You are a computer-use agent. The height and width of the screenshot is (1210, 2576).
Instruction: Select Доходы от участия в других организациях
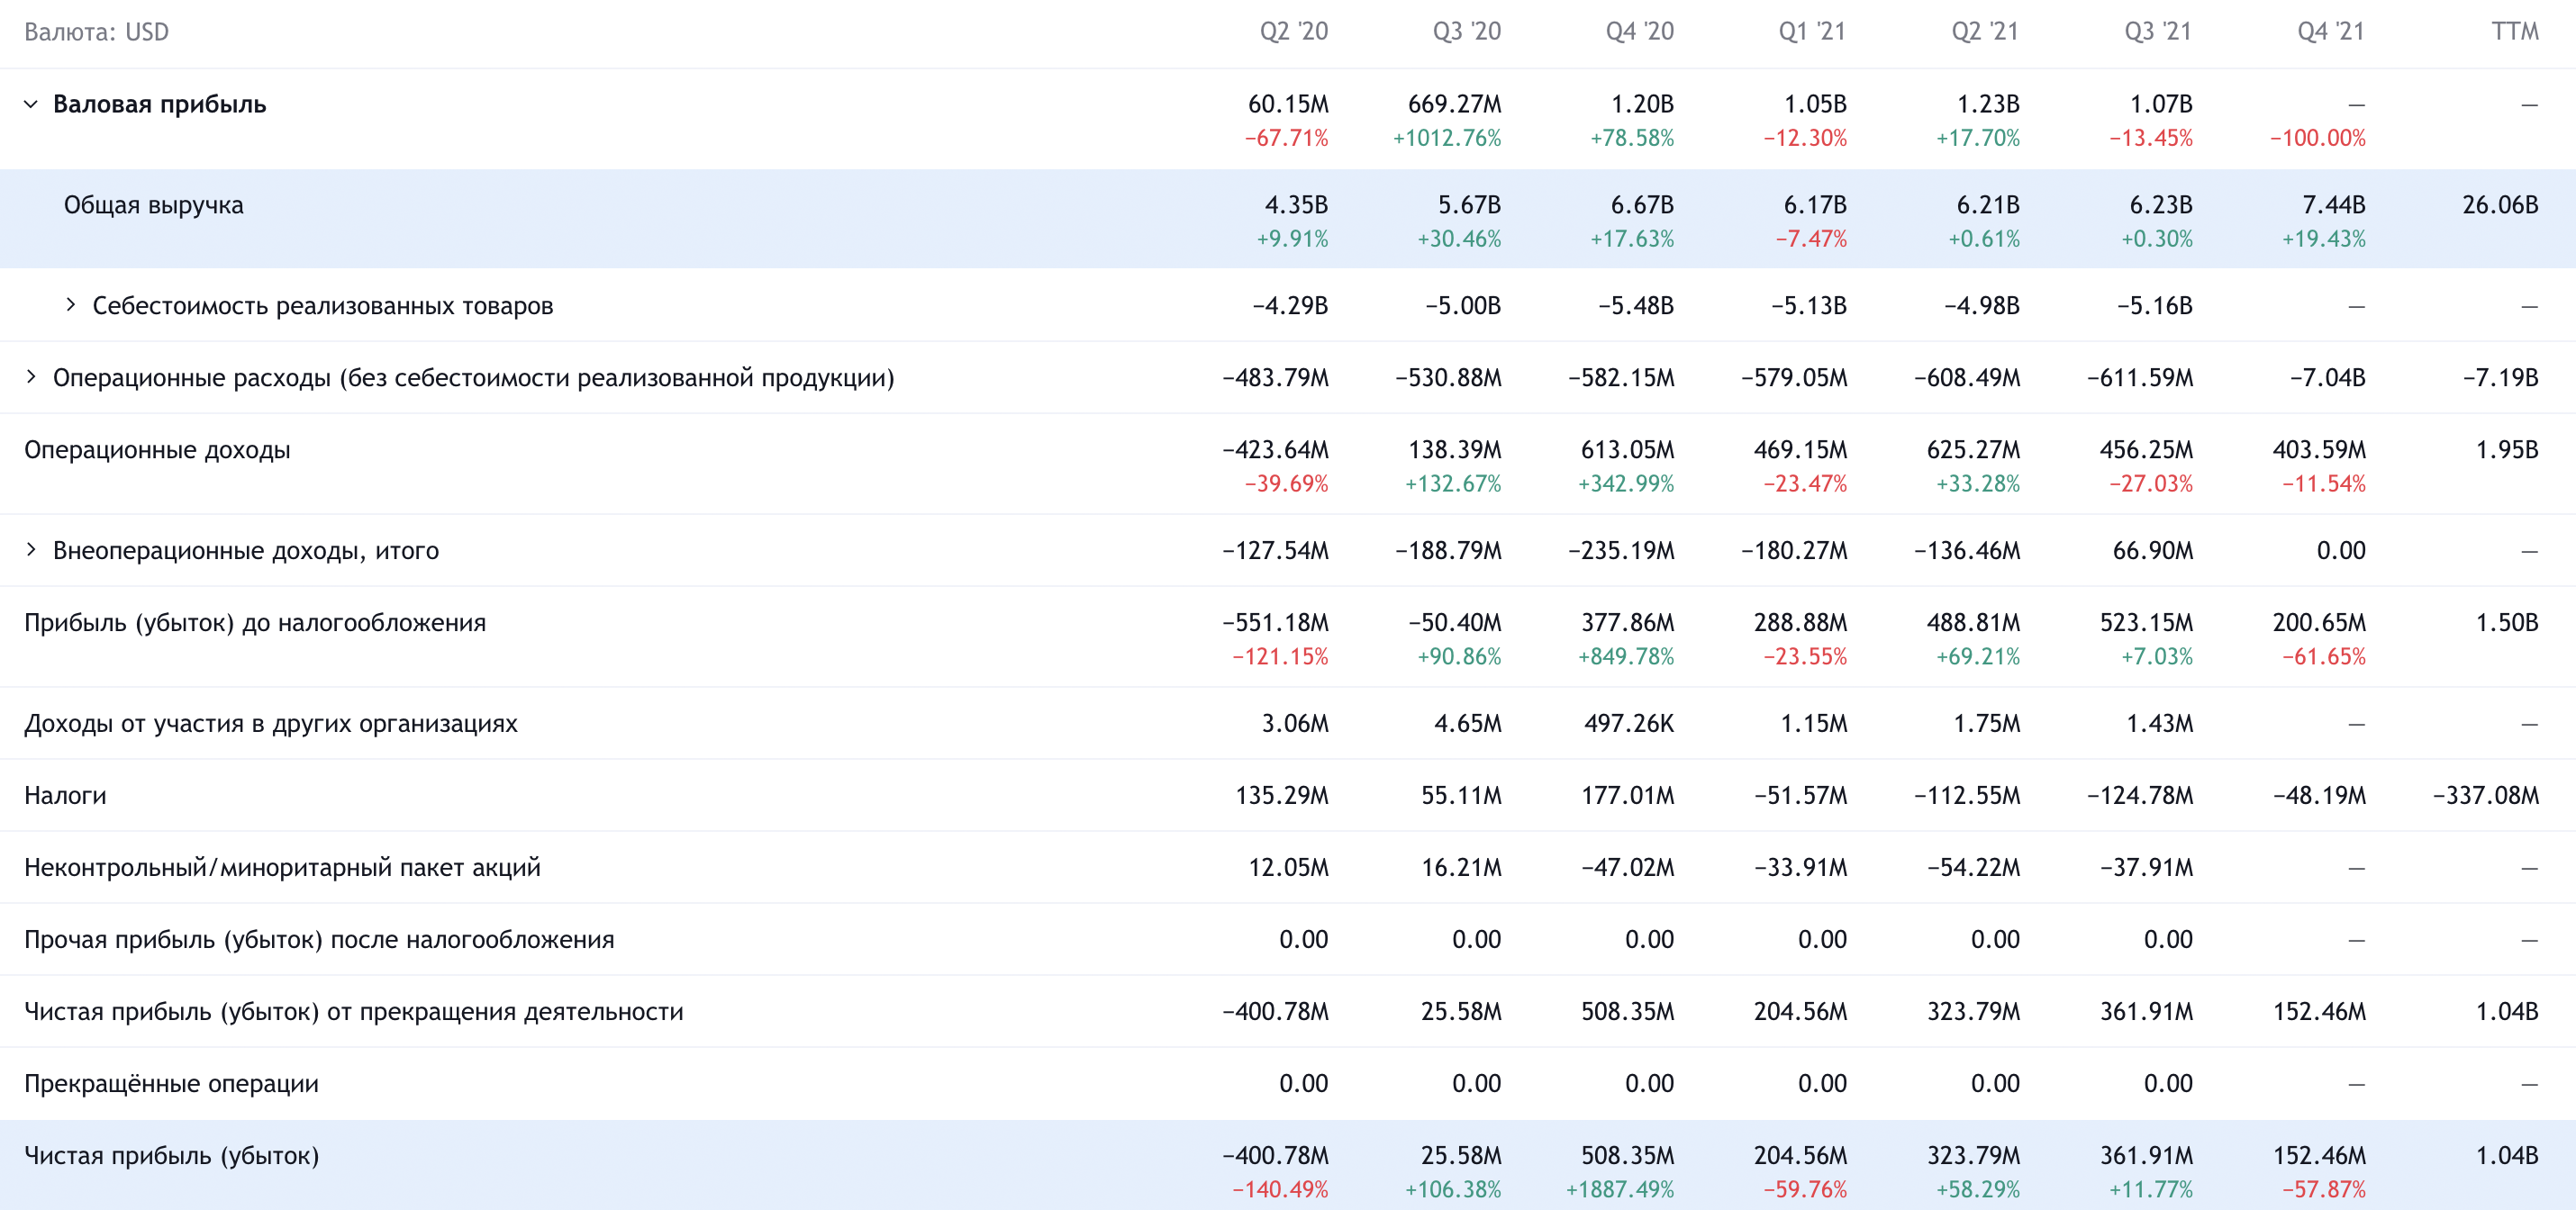[271, 724]
